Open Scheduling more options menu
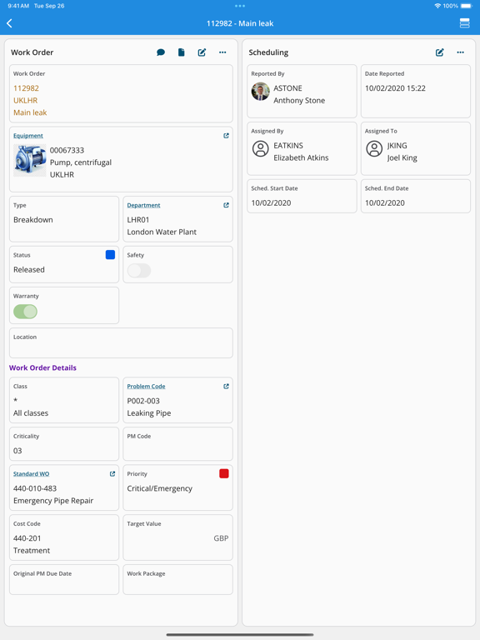 pos(460,52)
